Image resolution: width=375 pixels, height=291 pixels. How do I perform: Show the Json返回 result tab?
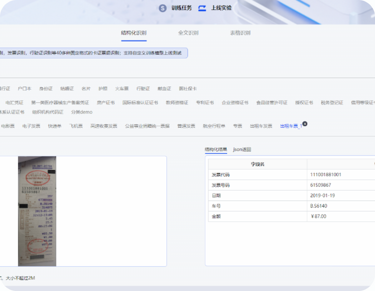click(x=242, y=149)
